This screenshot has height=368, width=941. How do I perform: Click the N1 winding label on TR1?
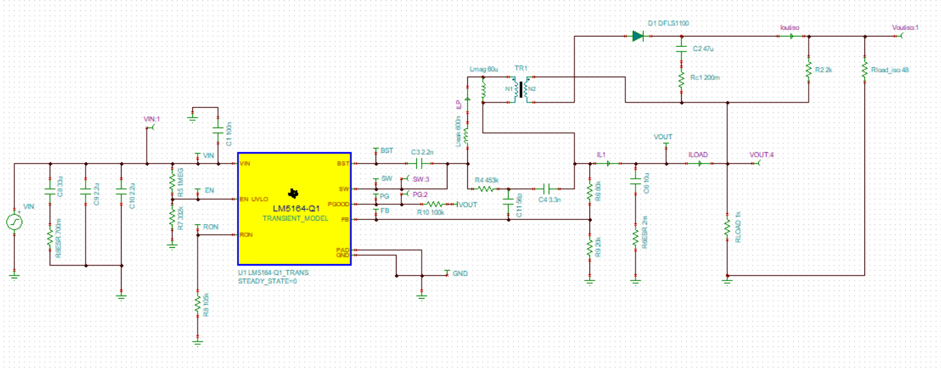coord(510,88)
